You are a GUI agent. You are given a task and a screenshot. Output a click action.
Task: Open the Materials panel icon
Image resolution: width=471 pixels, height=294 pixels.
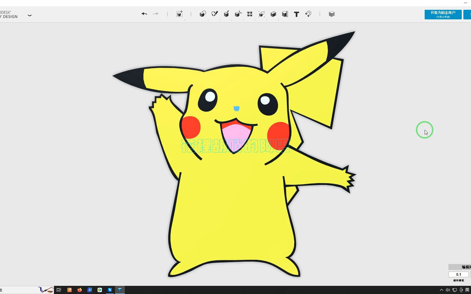(x=332, y=14)
